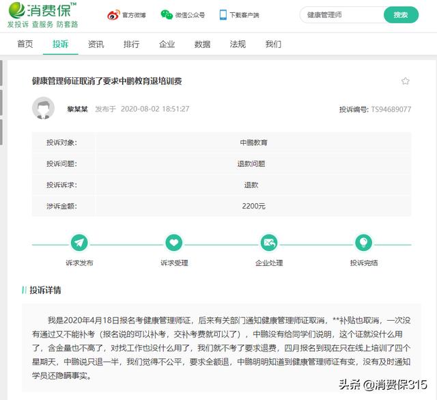Click the complaint title 健康管理师证取消了要求中鹏教育退培训费

[107, 81]
